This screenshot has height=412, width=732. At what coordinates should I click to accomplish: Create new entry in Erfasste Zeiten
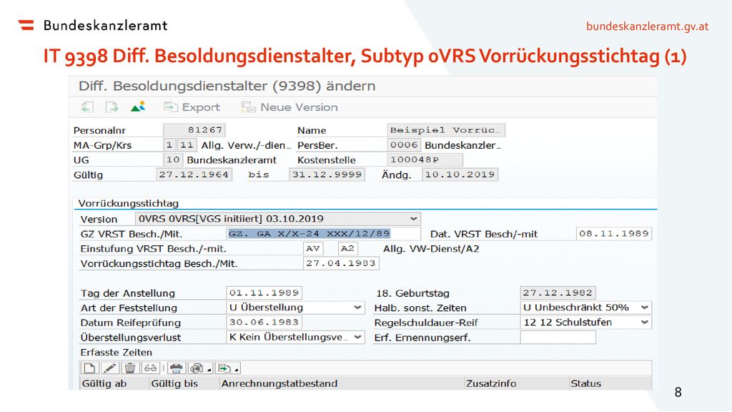point(89,368)
